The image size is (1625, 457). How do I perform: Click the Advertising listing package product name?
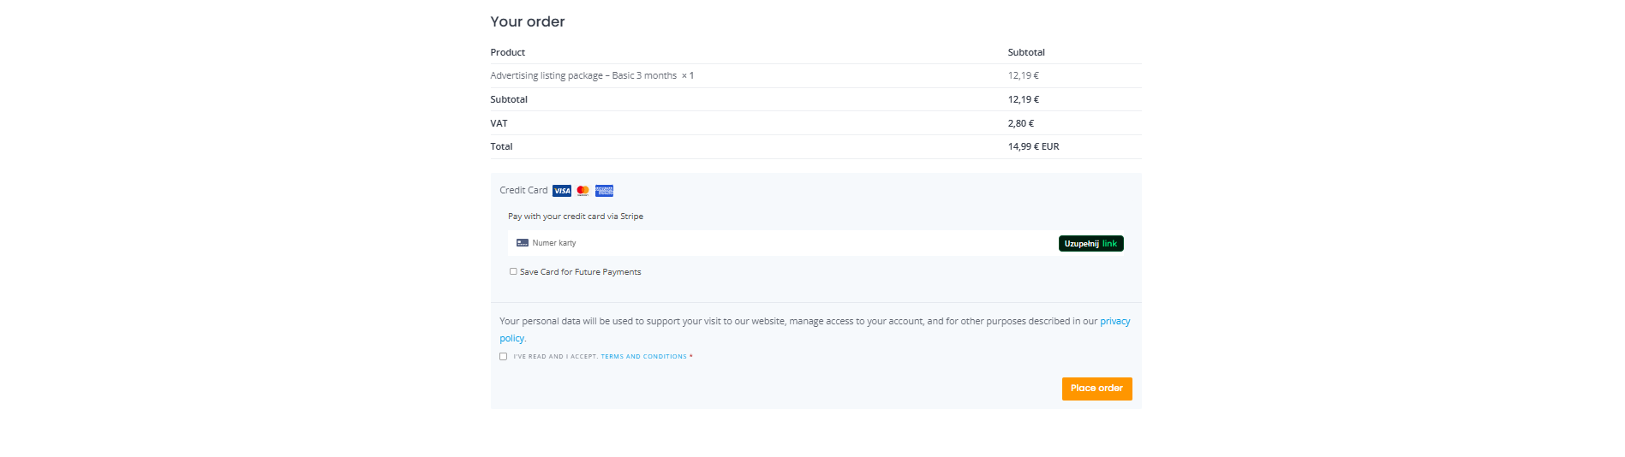pos(582,75)
